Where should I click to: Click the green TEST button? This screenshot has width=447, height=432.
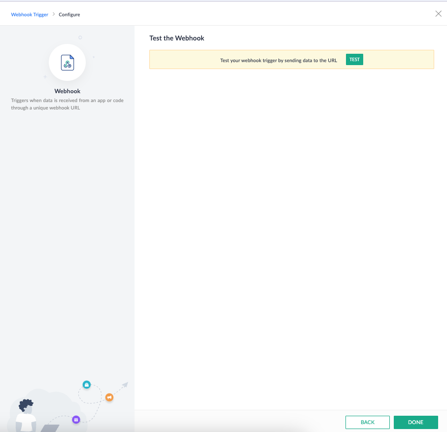coord(354,59)
